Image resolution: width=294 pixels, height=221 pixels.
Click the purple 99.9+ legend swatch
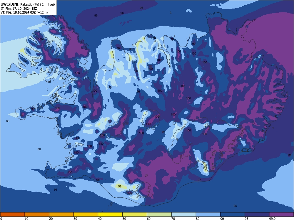[281, 215]
